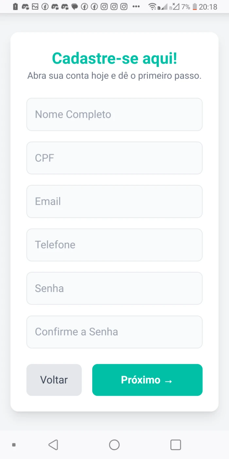This screenshot has width=229, height=459.
Task: Tap the Wi-Fi signal status icon
Action: 153,7
